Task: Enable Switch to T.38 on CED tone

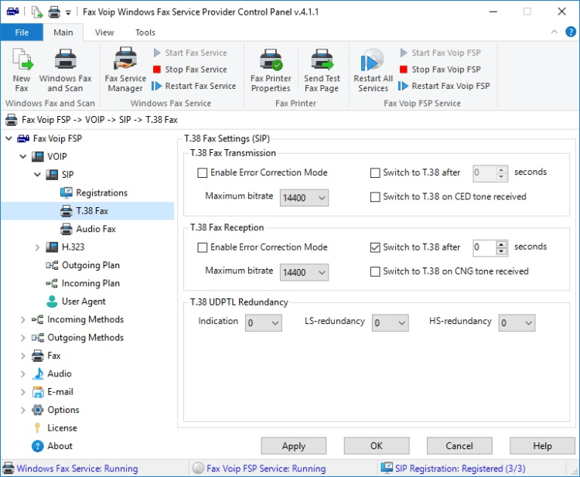Action: point(375,196)
